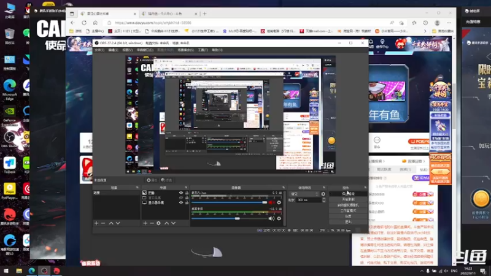491x276 pixels.
Task: Expand the Edge bookmarks overflow chevron
Action: pyautogui.click(x=425, y=31)
